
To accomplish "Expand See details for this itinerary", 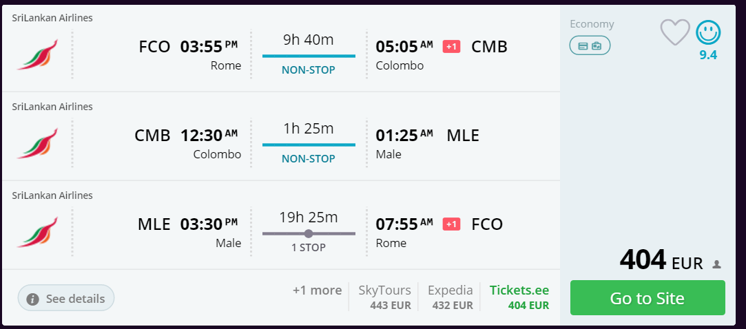I will (66, 297).
